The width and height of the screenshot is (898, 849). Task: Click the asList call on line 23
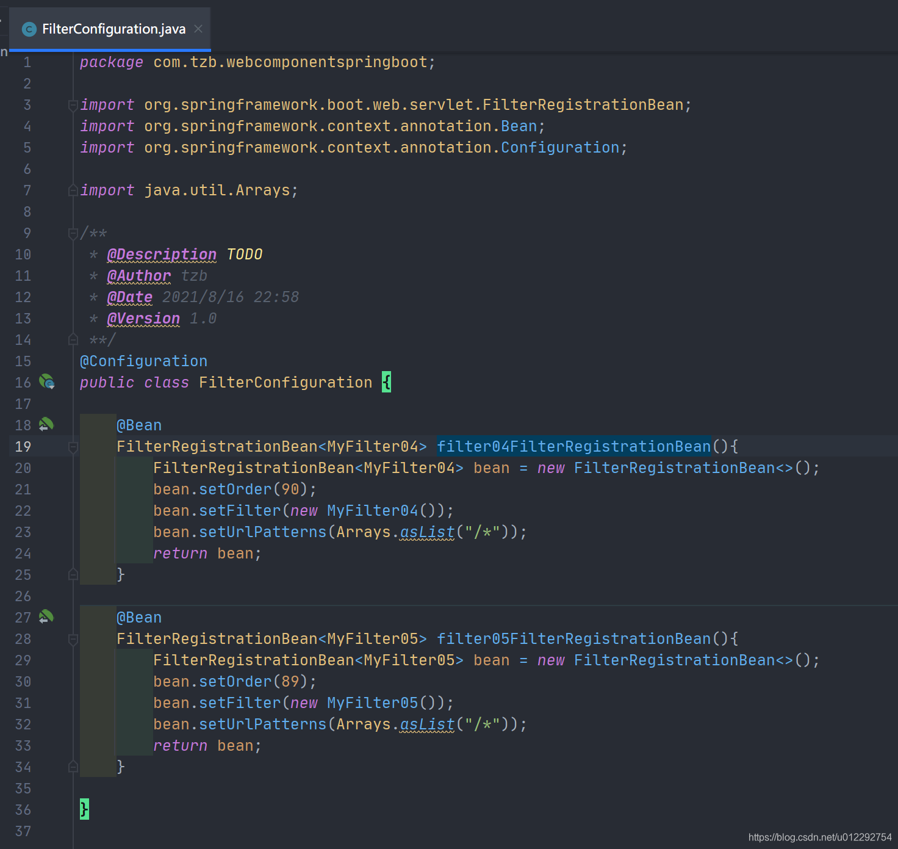[x=428, y=532]
